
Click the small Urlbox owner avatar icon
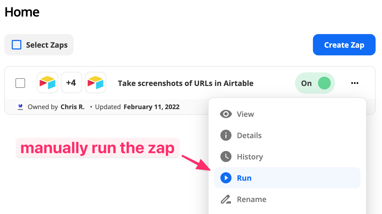tap(20, 107)
